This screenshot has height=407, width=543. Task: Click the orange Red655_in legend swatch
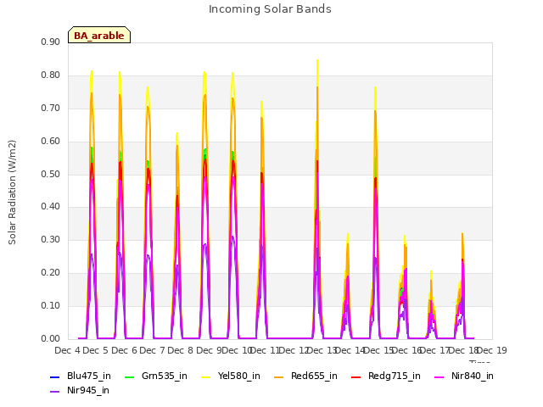279,376
